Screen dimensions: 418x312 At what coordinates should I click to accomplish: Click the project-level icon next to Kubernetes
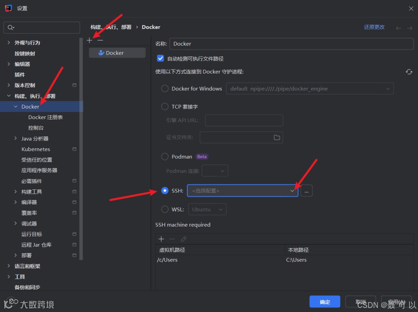click(74, 149)
